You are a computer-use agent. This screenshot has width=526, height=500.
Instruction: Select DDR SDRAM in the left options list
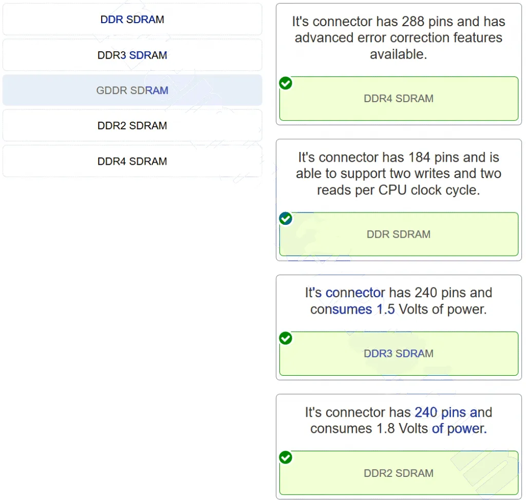tap(132, 20)
